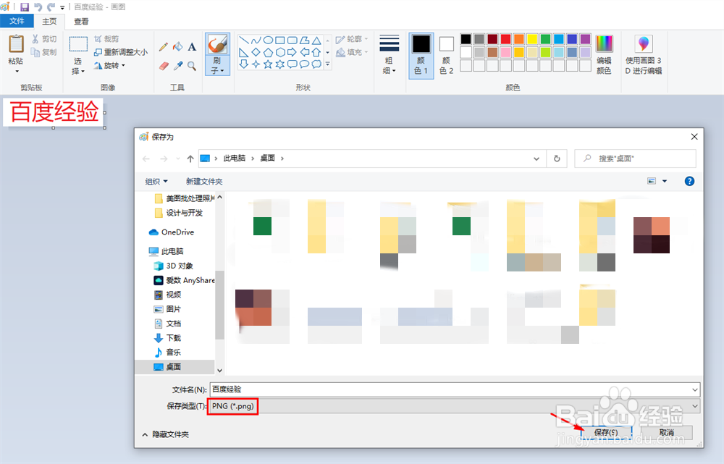
Task: Select the Text tool
Action: click(191, 46)
